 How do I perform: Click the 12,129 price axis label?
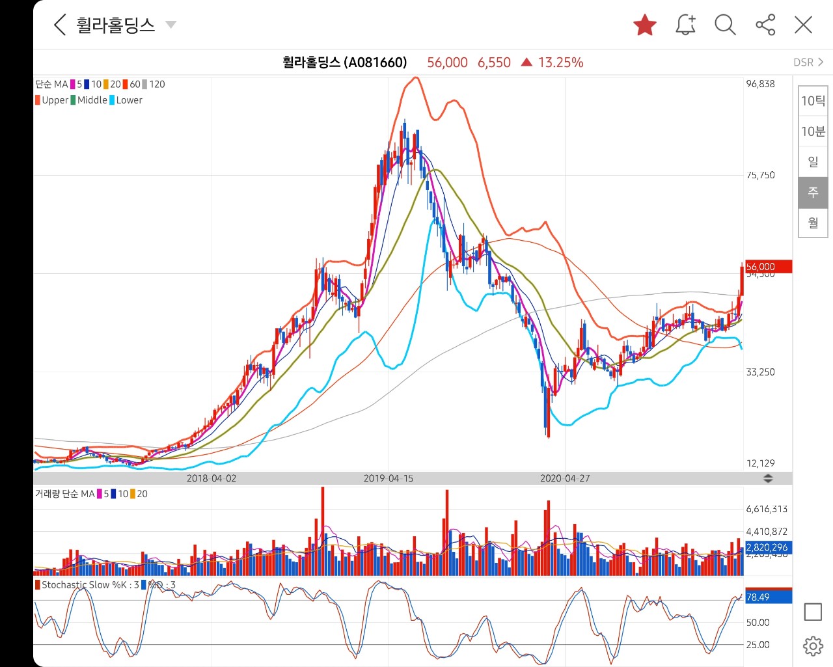click(761, 463)
